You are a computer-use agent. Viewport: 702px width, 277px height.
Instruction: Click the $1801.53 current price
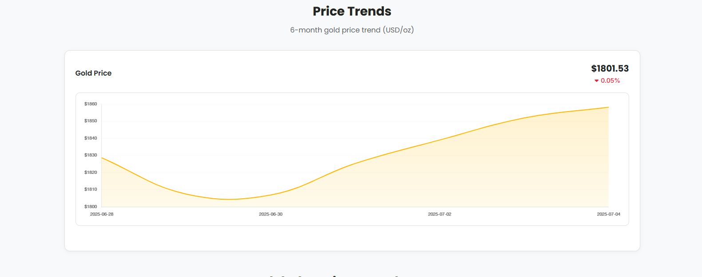(x=610, y=68)
